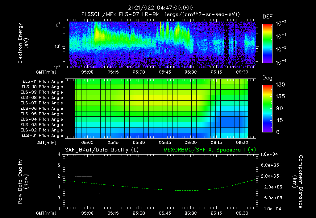316x218 pixels.
Task: Click the Raw Data Quality axis label
Action: point(23,182)
